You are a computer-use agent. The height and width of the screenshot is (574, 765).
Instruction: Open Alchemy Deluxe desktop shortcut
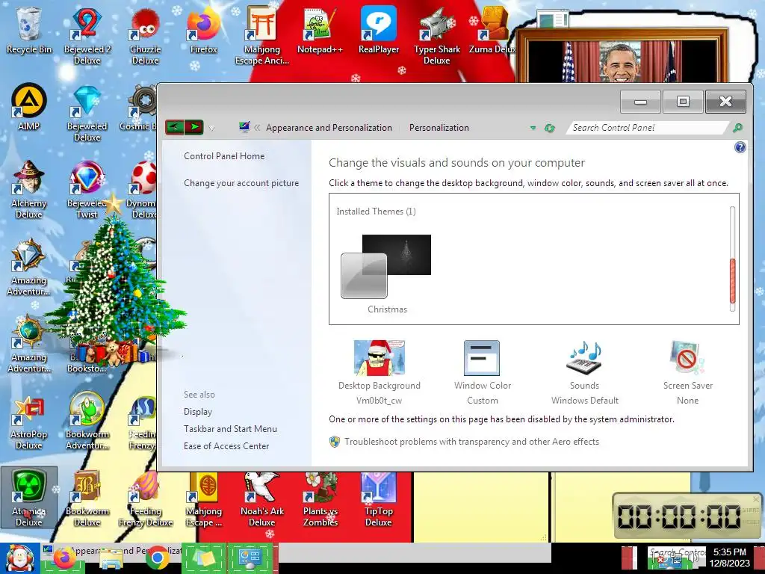point(29,189)
